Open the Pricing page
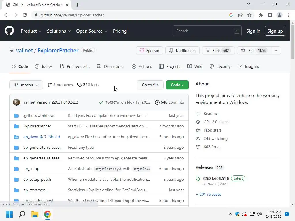 (x=120, y=31)
